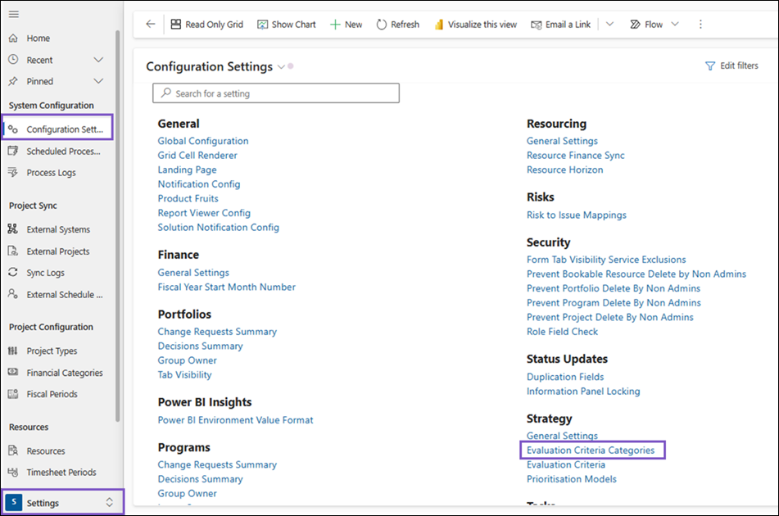The width and height of the screenshot is (779, 516).
Task: Open Evaluation Criteria Categories link
Action: pos(591,450)
